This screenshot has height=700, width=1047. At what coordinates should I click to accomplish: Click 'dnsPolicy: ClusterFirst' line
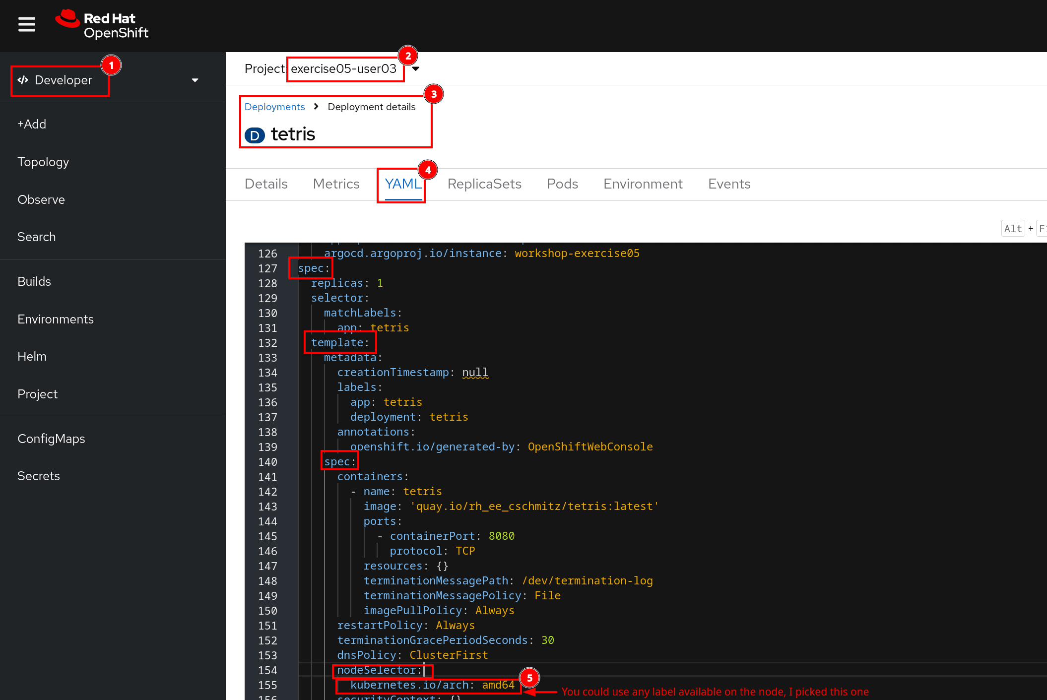412,655
